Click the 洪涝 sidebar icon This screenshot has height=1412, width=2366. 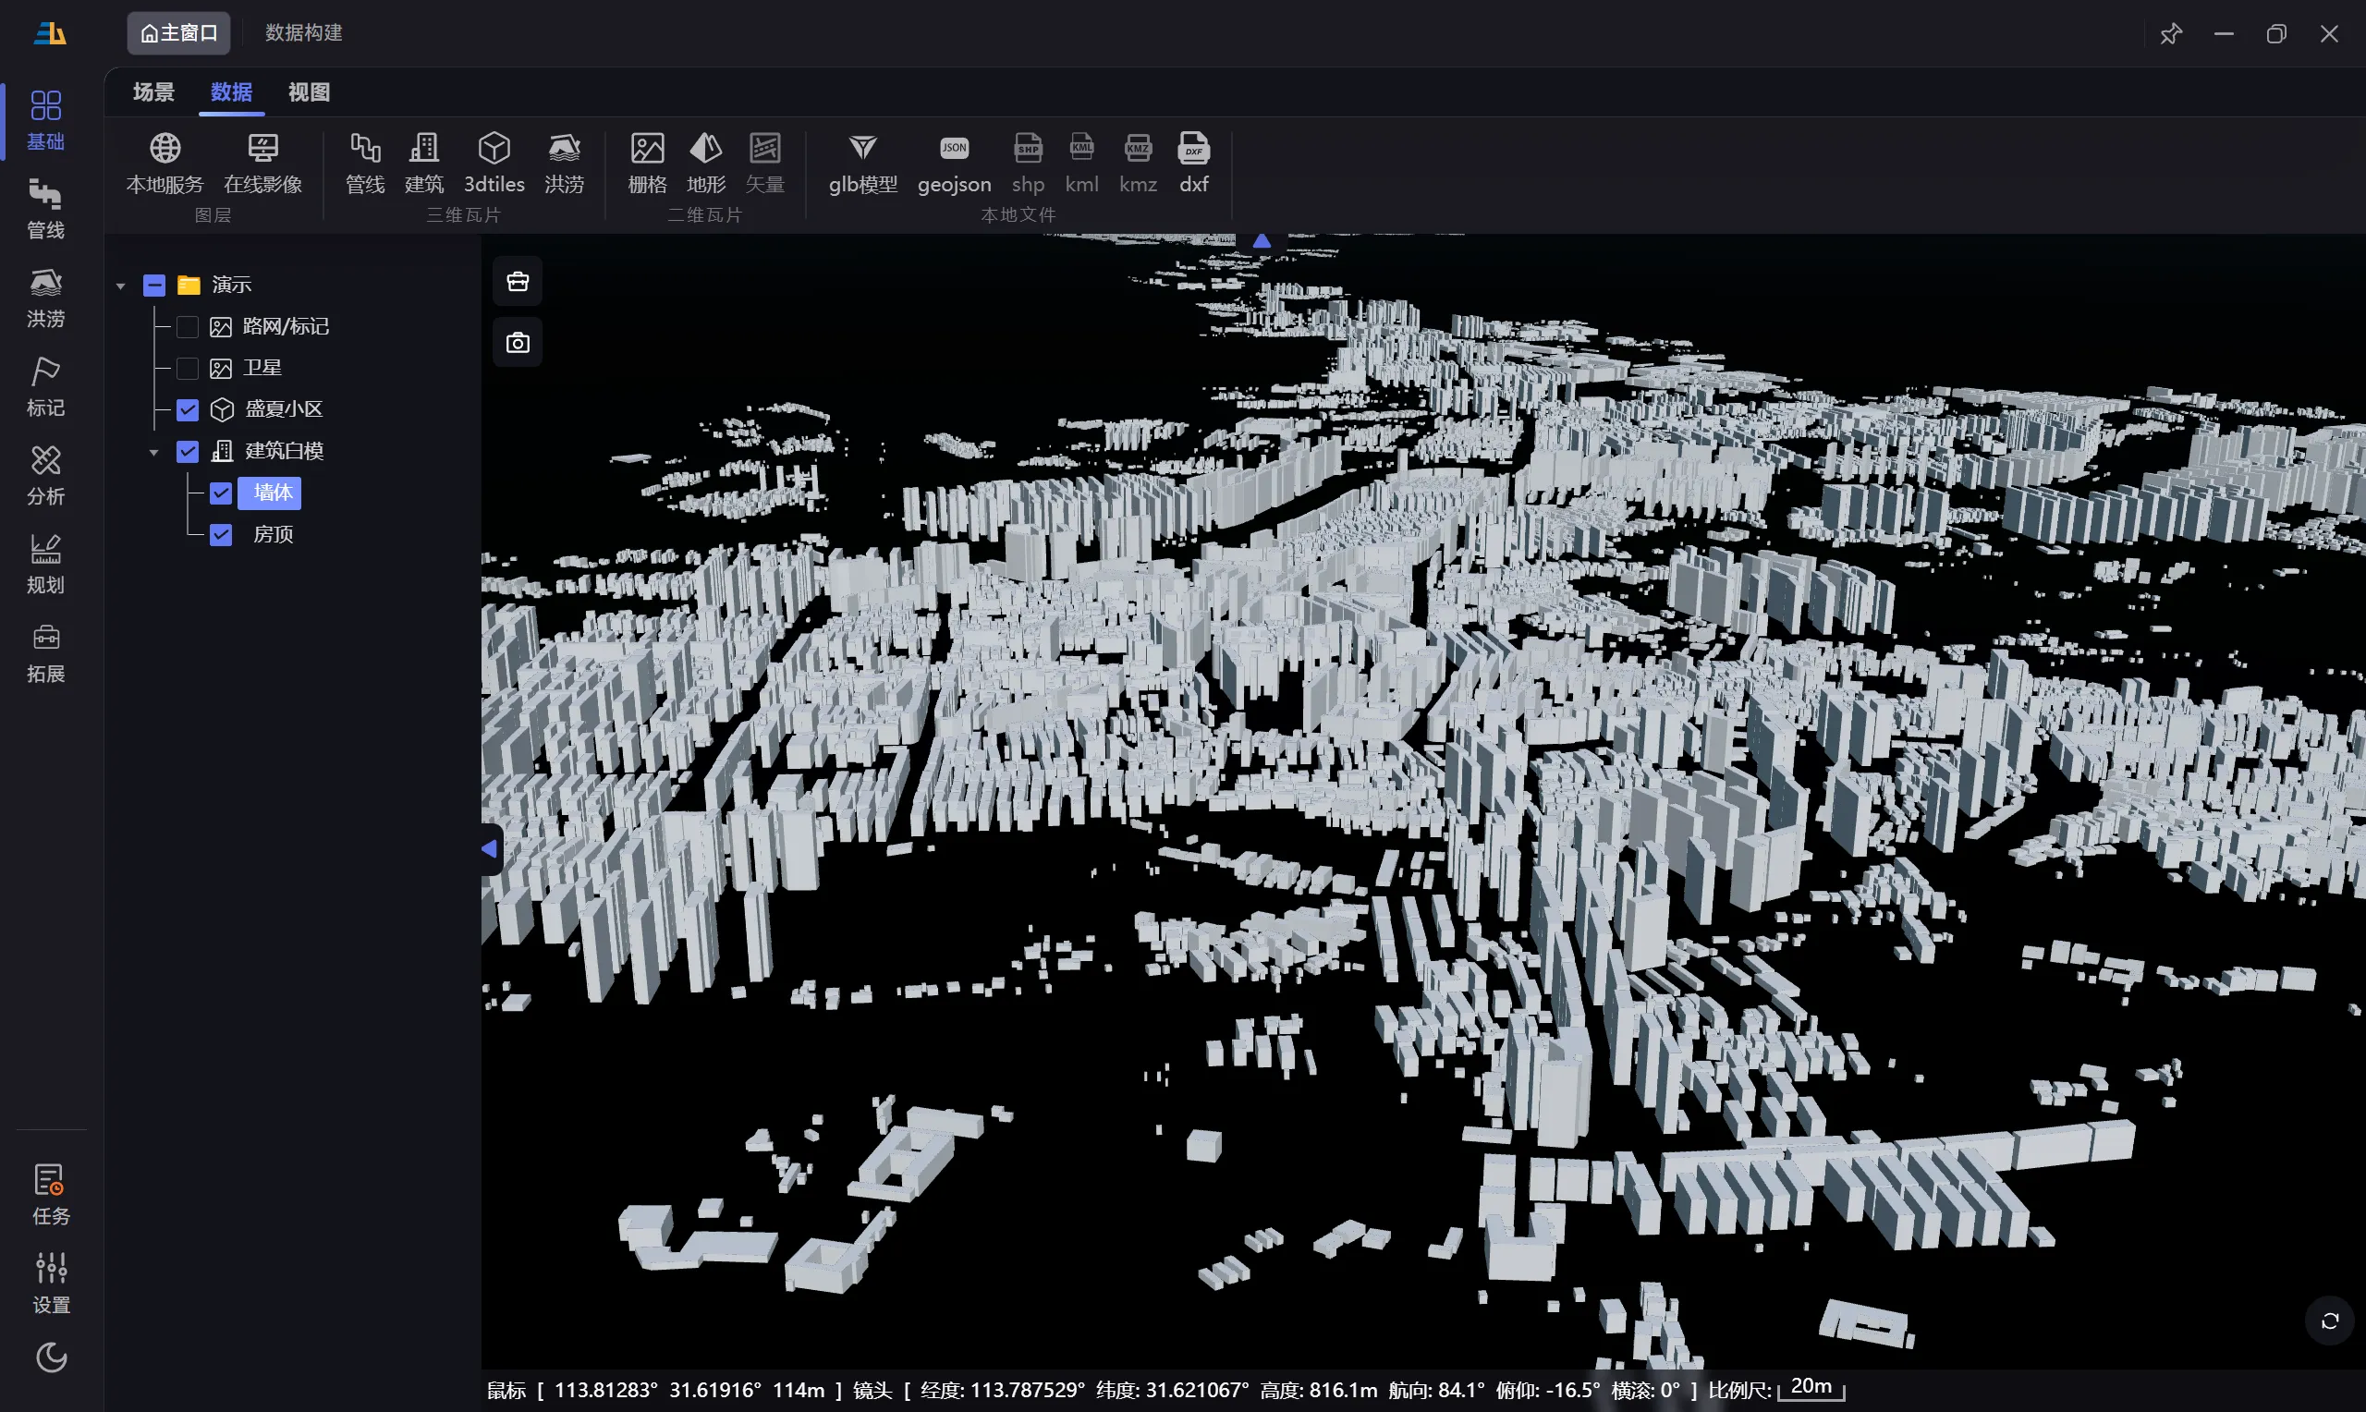coord(45,297)
